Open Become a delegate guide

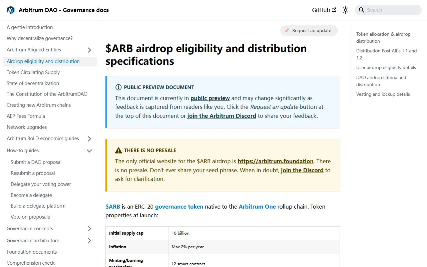[x=31, y=195]
